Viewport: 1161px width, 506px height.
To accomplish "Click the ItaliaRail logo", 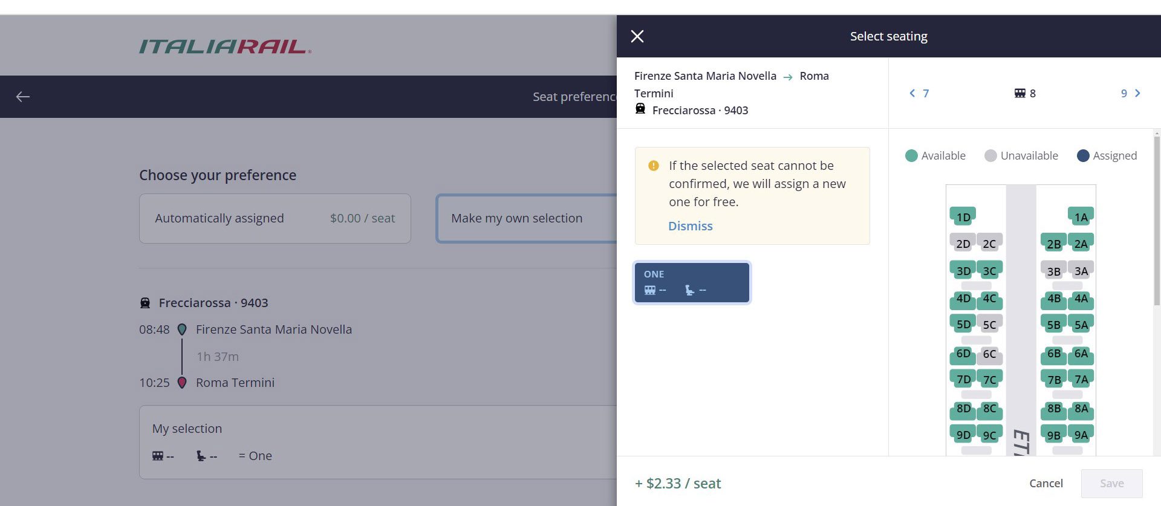I will (x=225, y=47).
